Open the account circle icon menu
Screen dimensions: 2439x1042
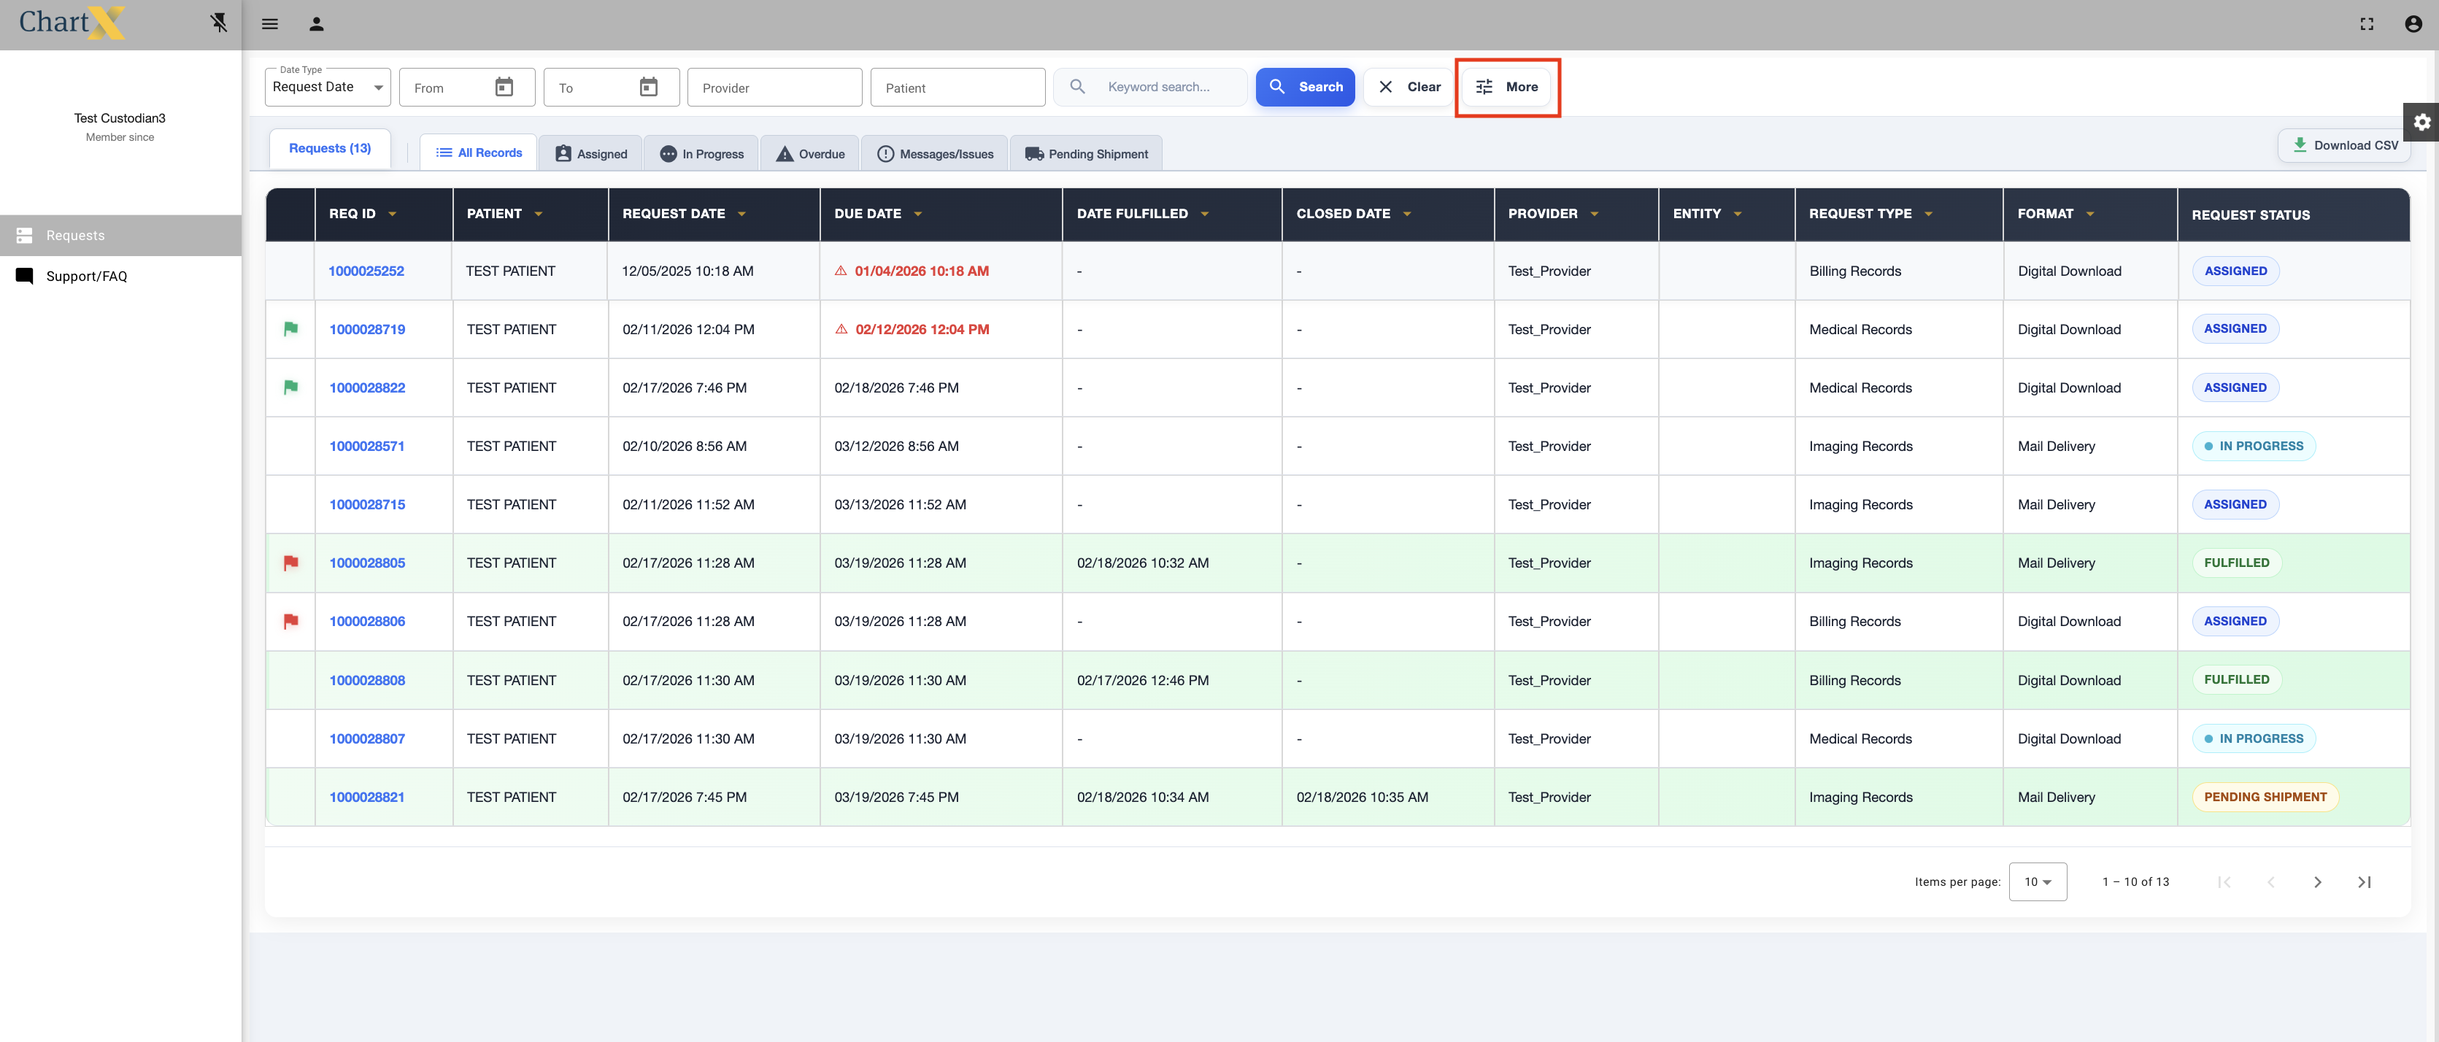click(2413, 25)
